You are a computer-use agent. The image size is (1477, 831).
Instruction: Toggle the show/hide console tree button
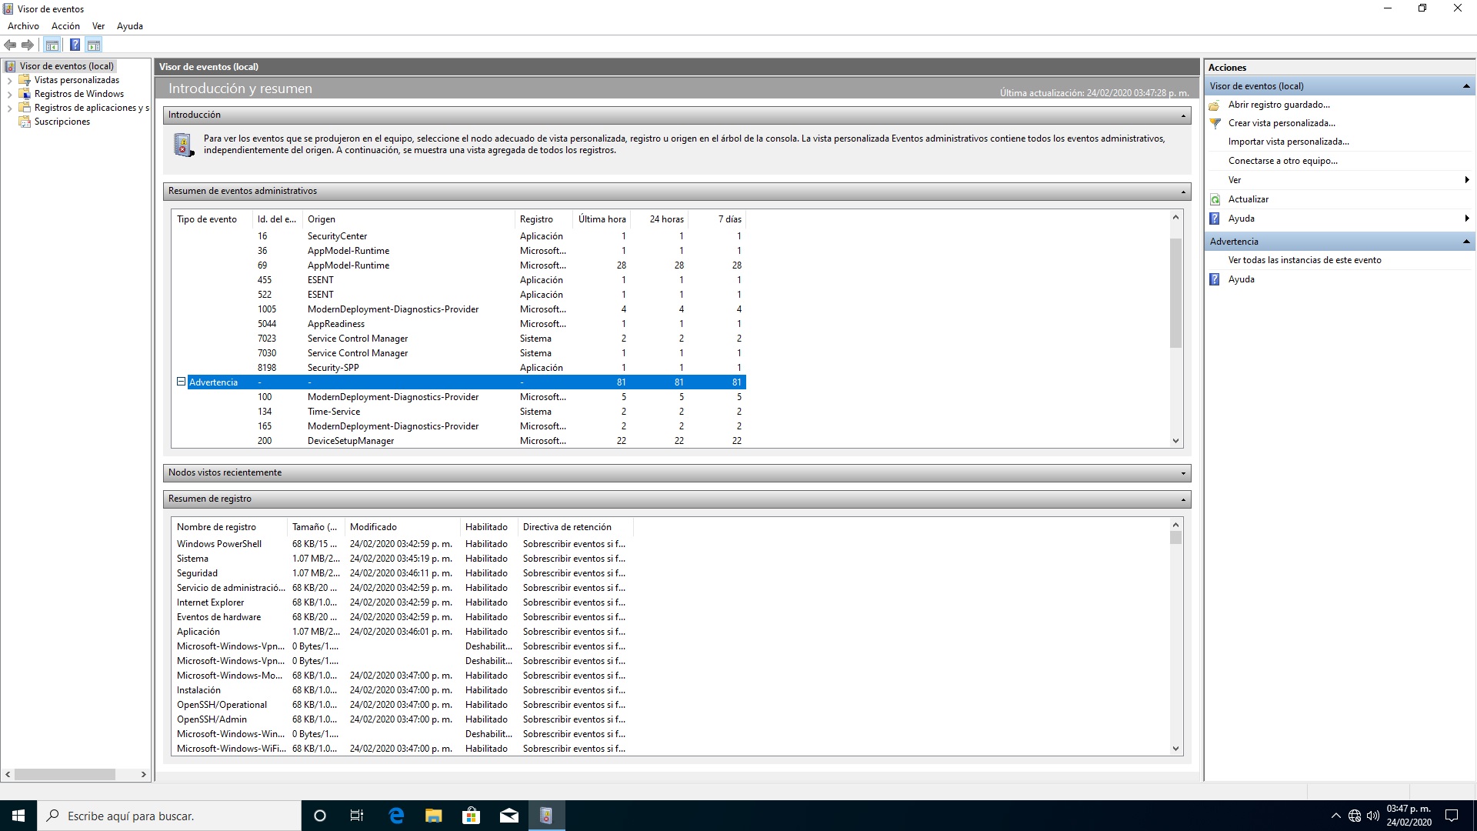pyautogui.click(x=52, y=45)
